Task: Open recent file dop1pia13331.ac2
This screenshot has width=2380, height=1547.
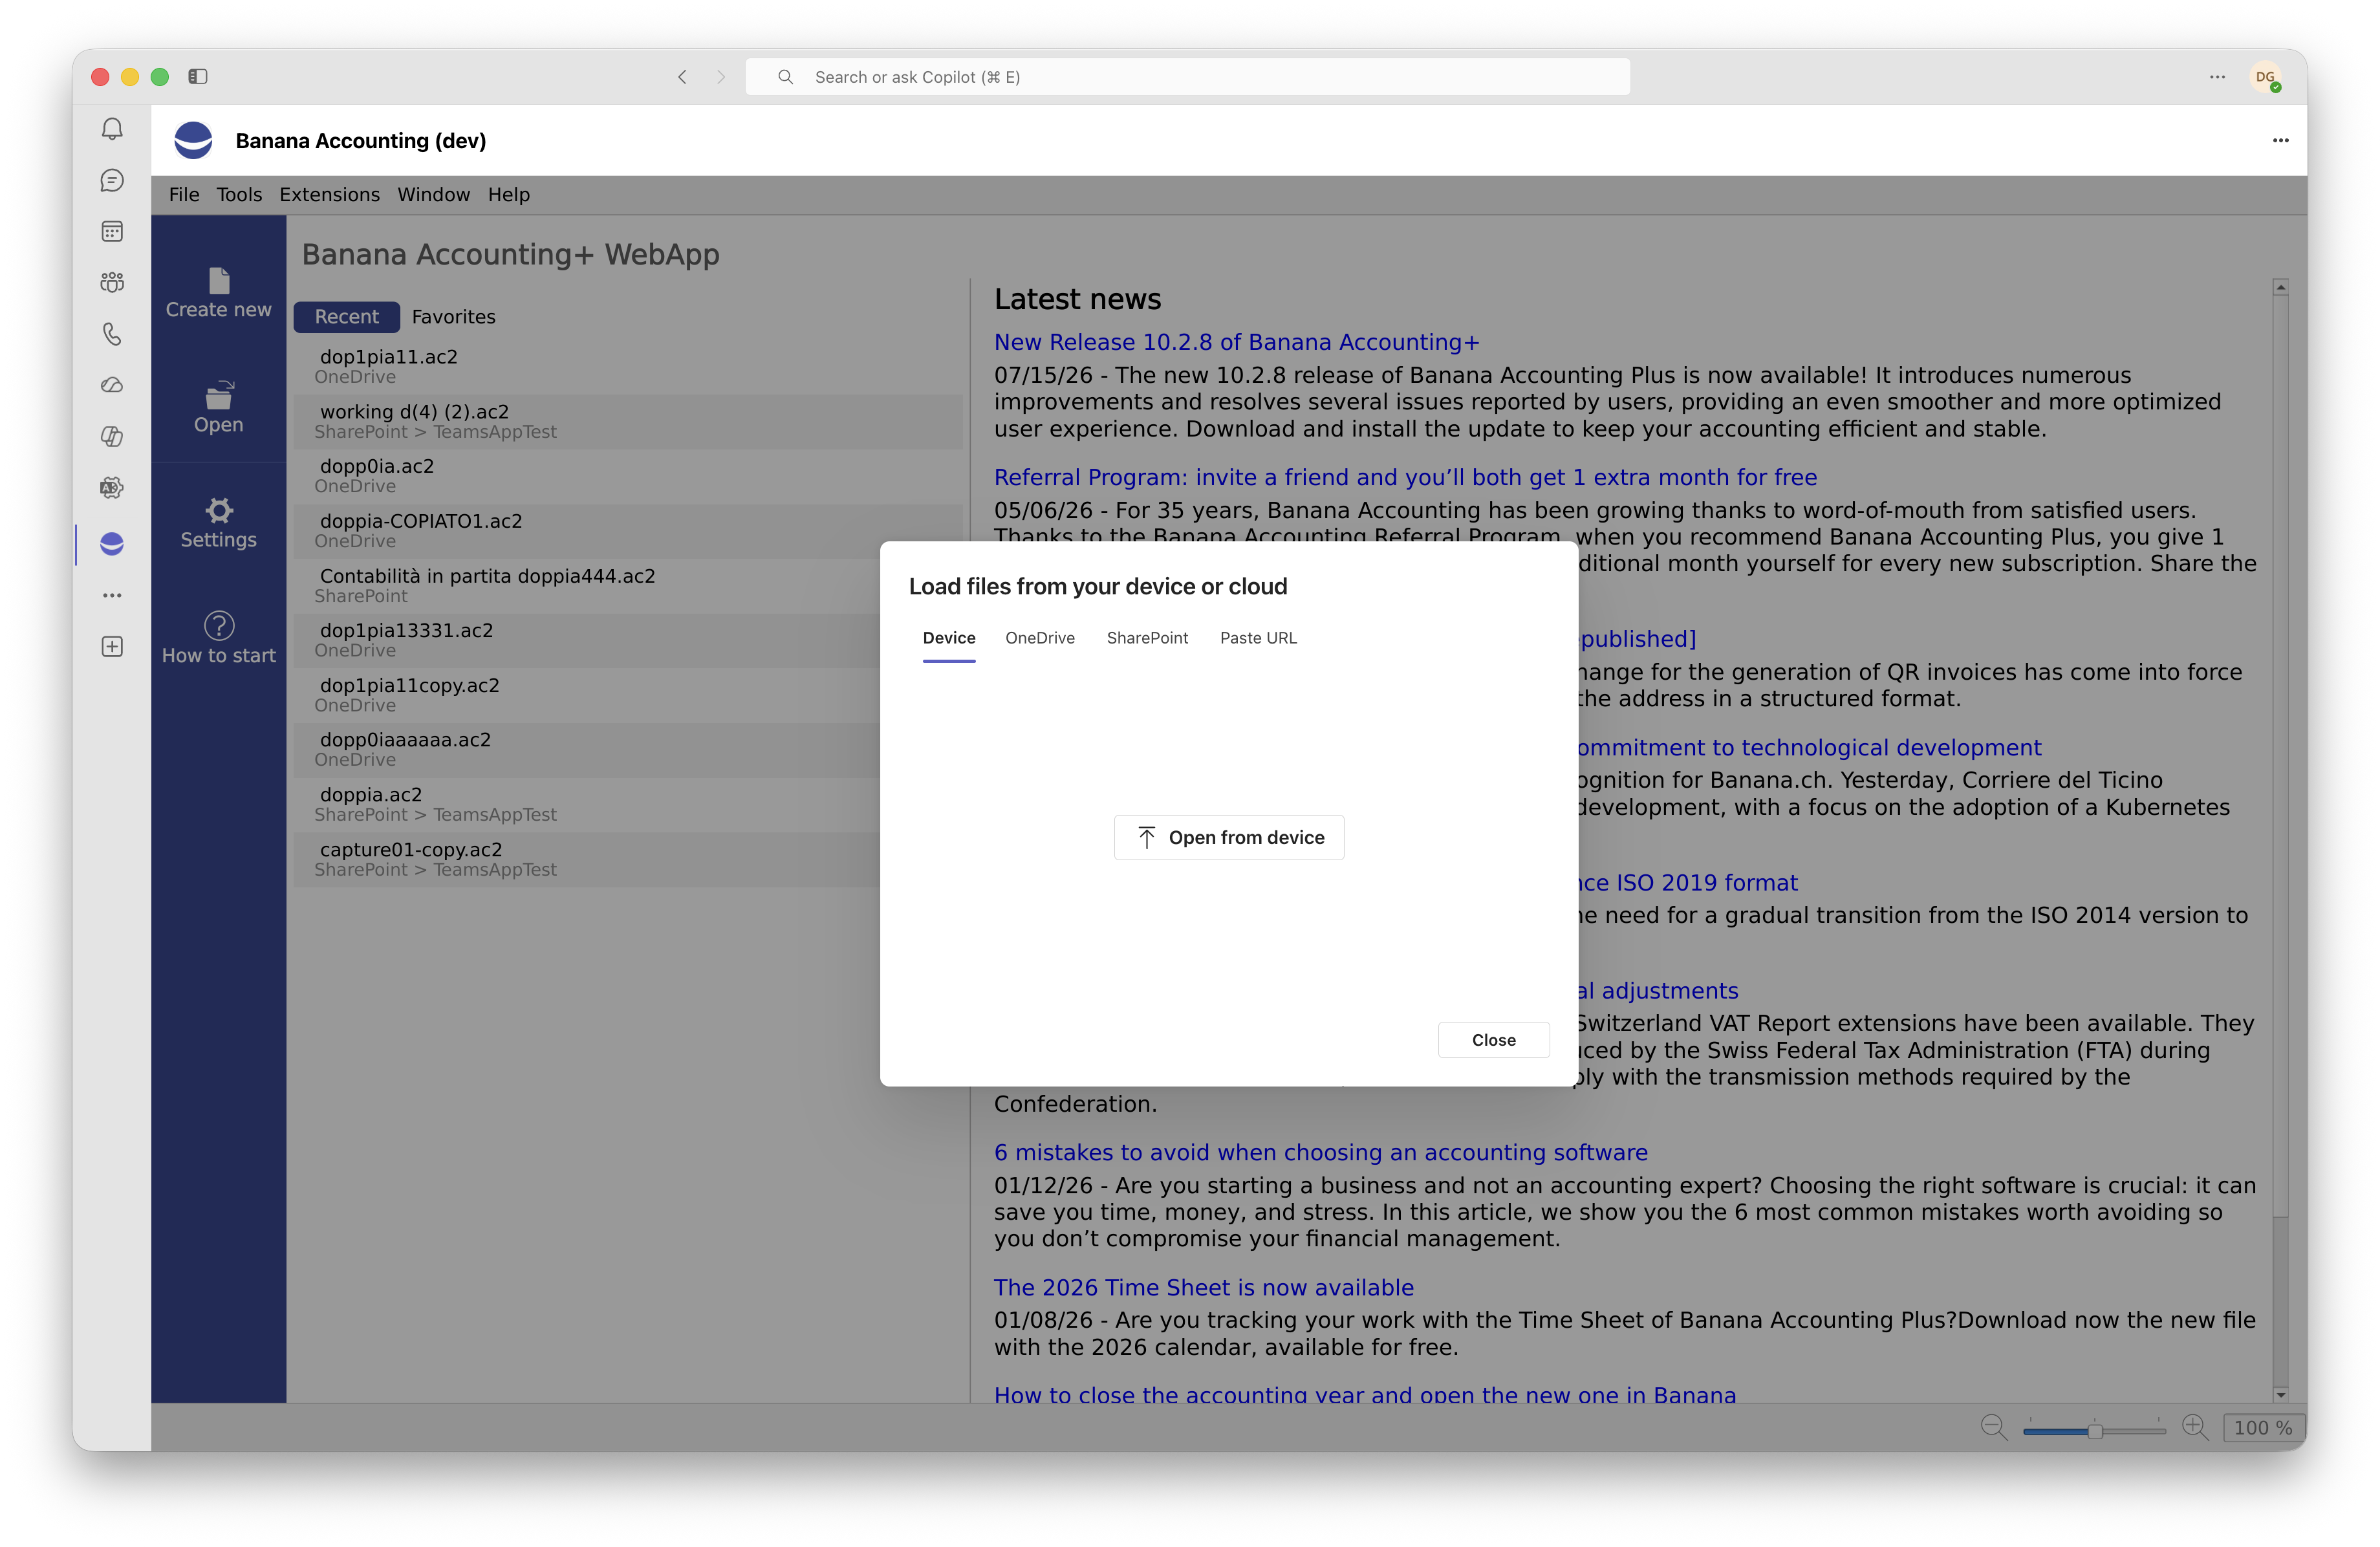Action: pyautogui.click(x=587, y=640)
